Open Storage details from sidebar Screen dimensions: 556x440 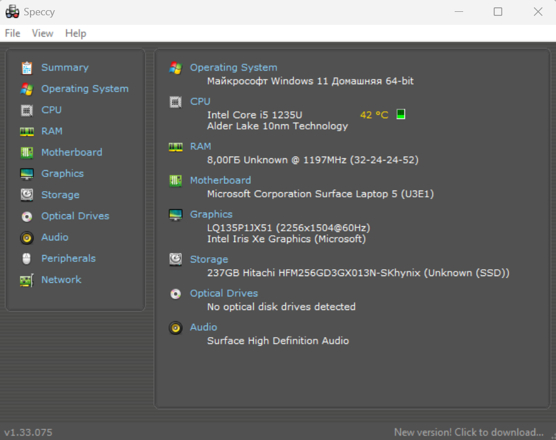(x=60, y=195)
